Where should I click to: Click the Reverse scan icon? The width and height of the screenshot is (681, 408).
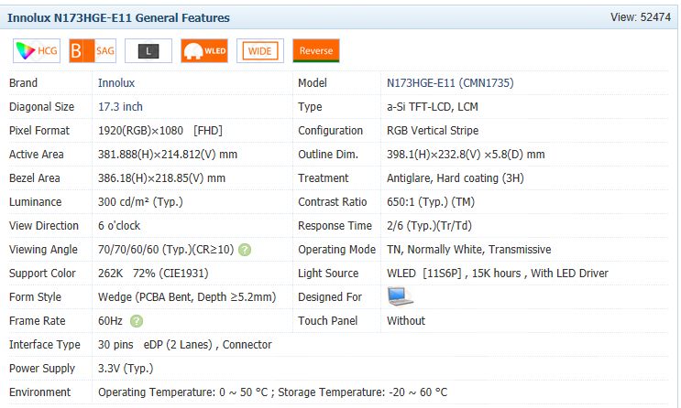(316, 50)
